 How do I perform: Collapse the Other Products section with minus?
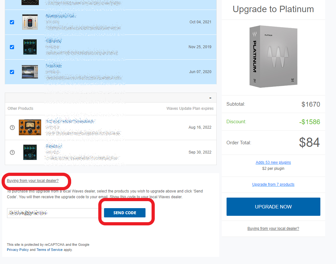tap(210, 98)
